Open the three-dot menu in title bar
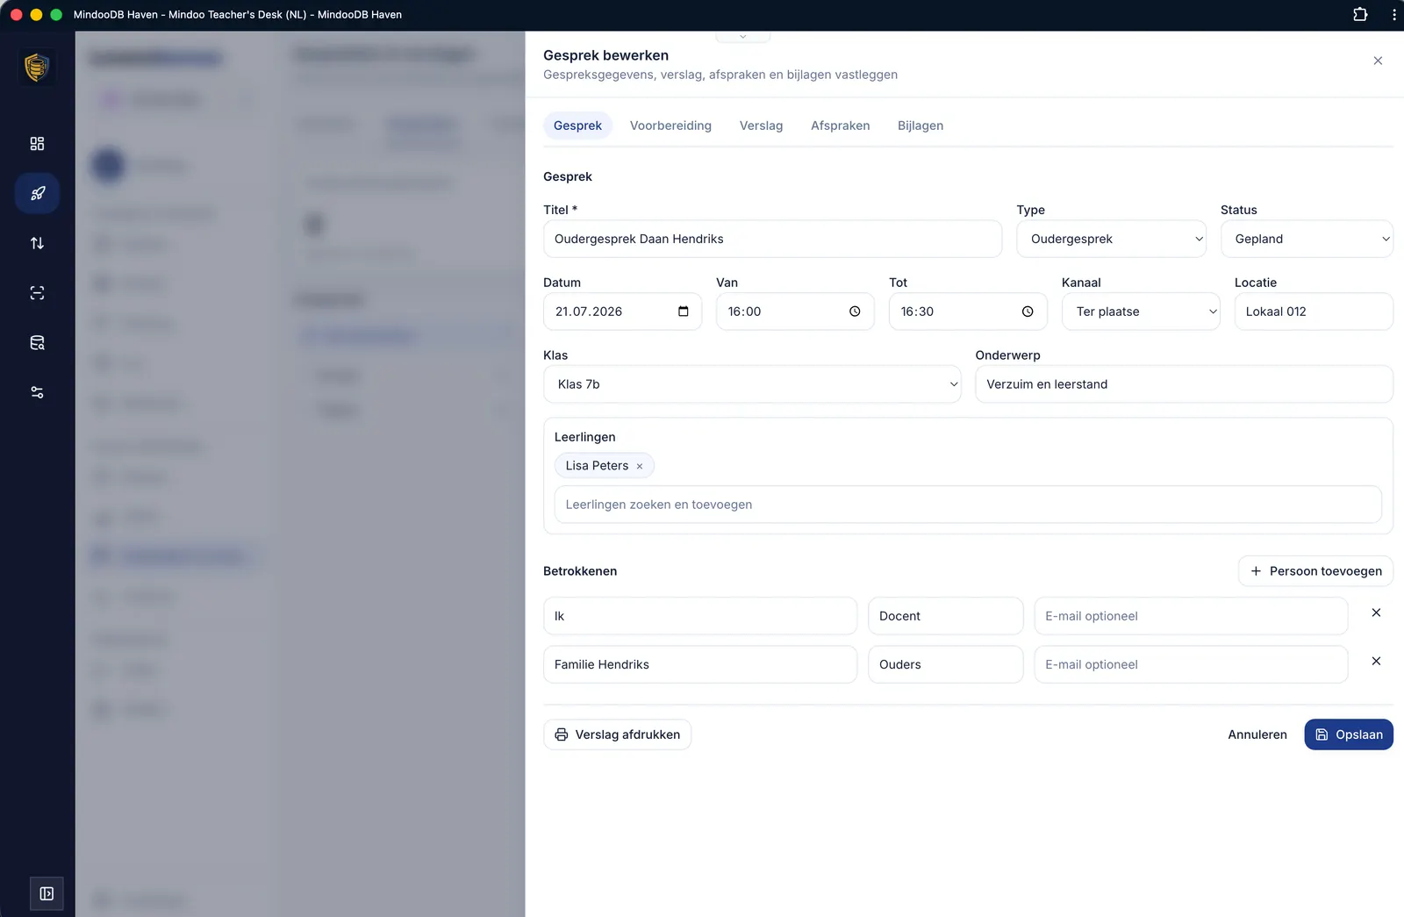This screenshot has height=917, width=1404. tap(1393, 14)
